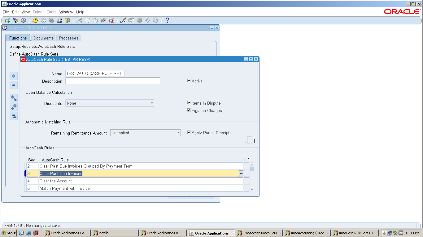Click Navigator expand plus button

pos(14,76)
